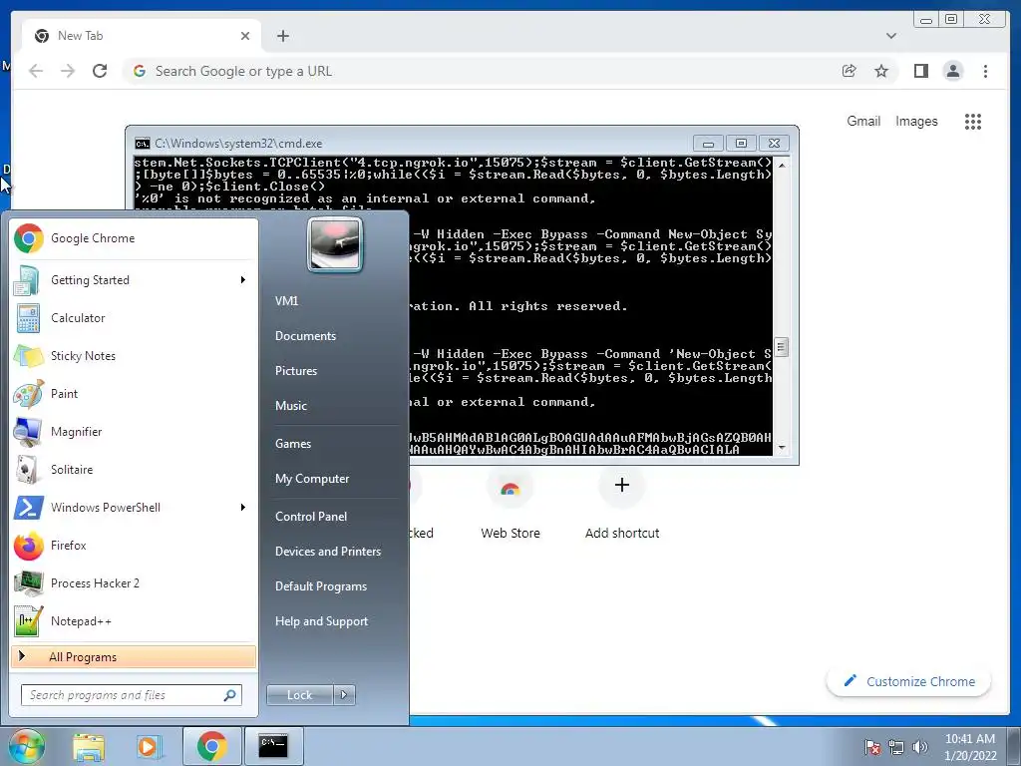This screenshot has height=766, width=1021.
Task: Open Windows PowerShell entry
Action: coord(134,508)
